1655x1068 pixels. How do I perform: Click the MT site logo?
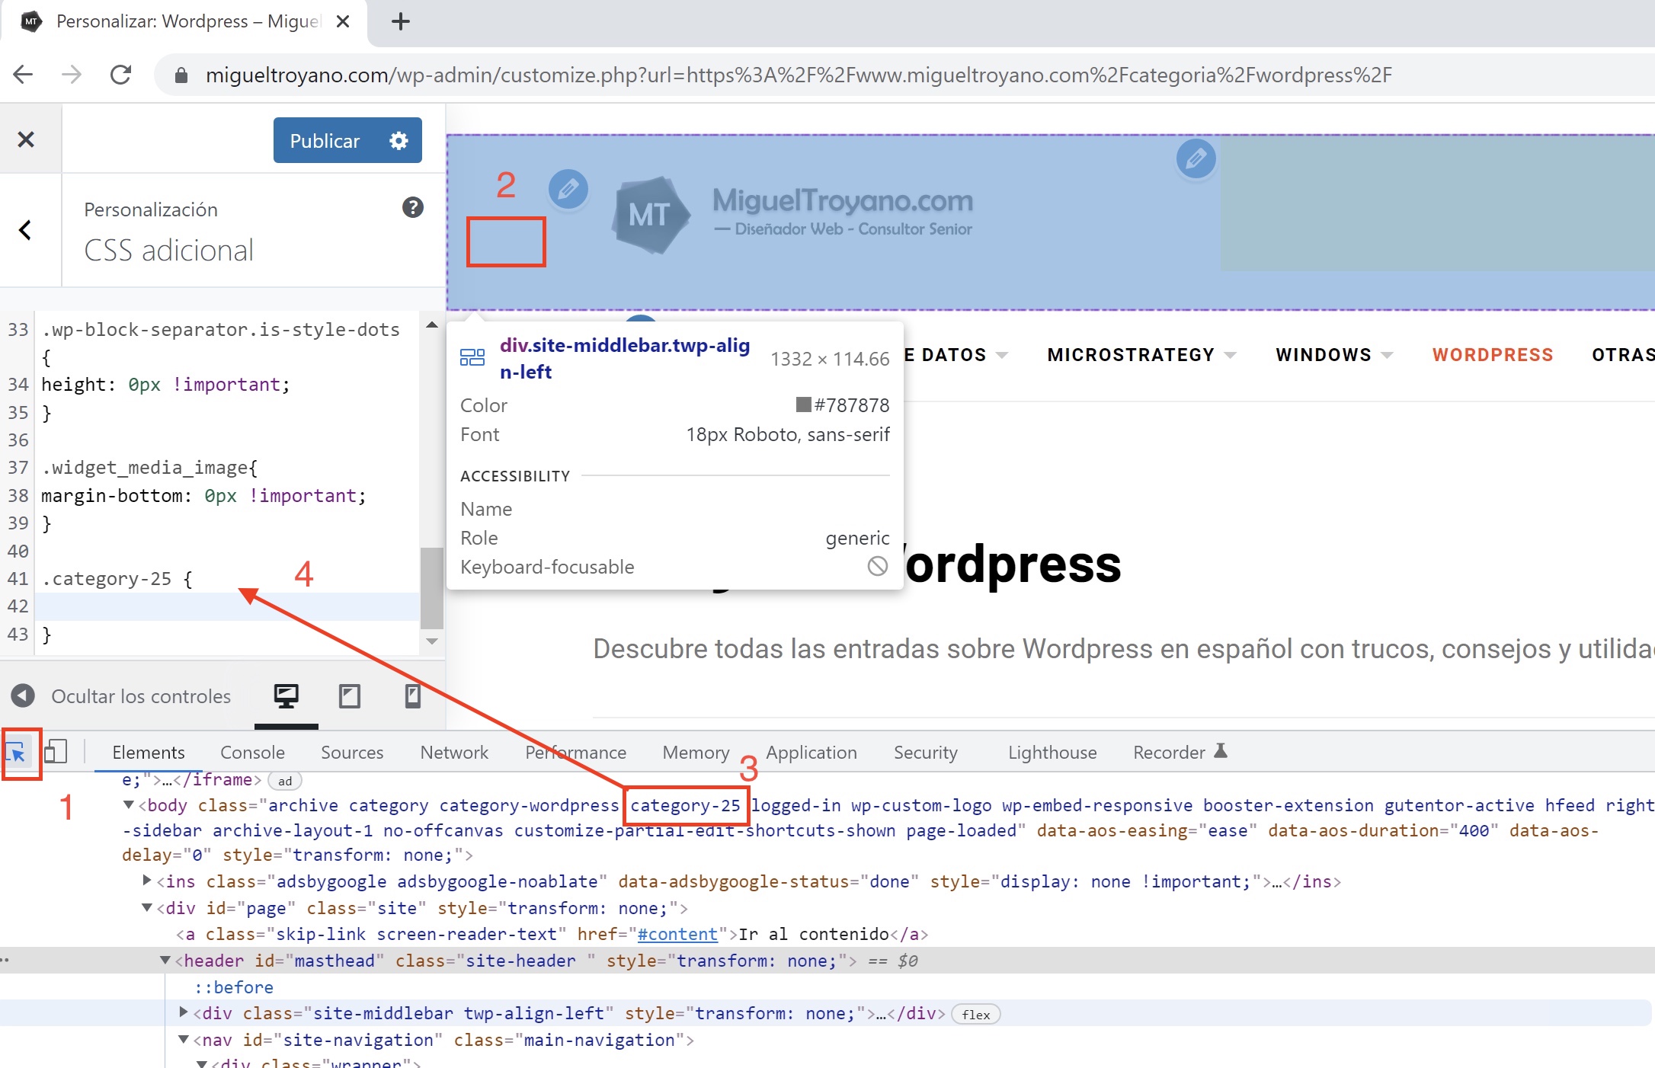(651, 215)
